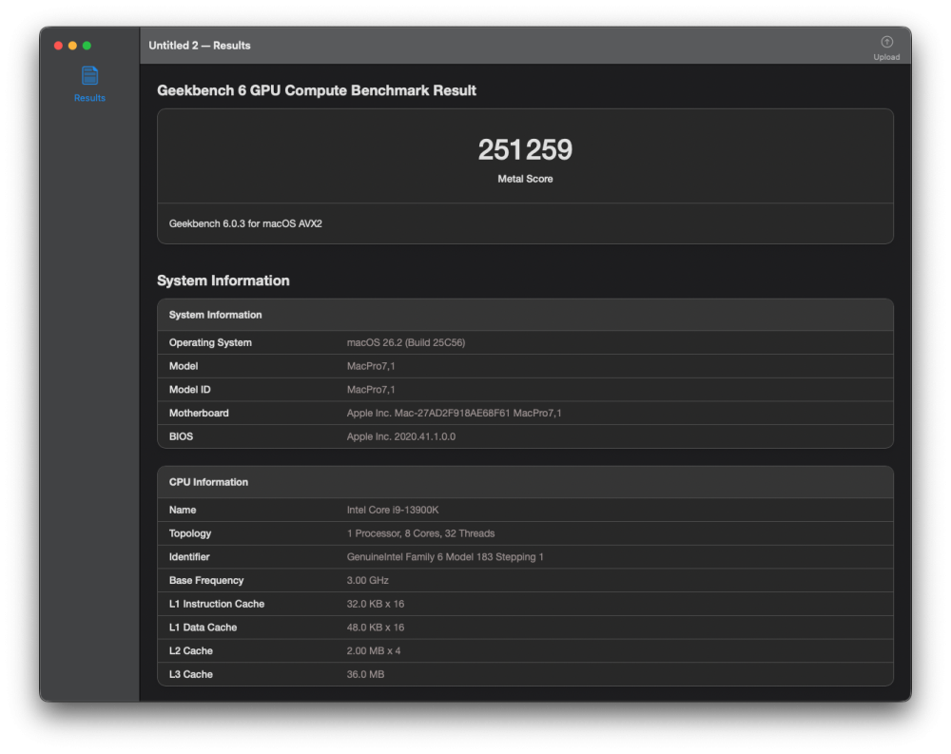The image size is (951, 754).
Task: Click the L1 Data Cache label
Action: [x=203, y=628]
